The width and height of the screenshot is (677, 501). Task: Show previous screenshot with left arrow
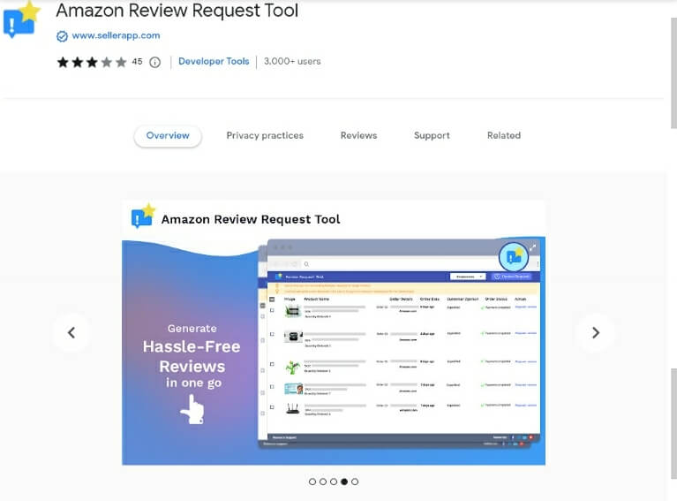71,332
